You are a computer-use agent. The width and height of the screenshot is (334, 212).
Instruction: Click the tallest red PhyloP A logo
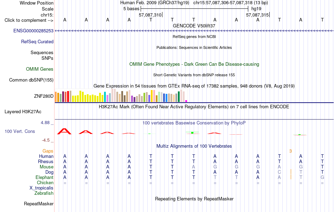[64, 131]
